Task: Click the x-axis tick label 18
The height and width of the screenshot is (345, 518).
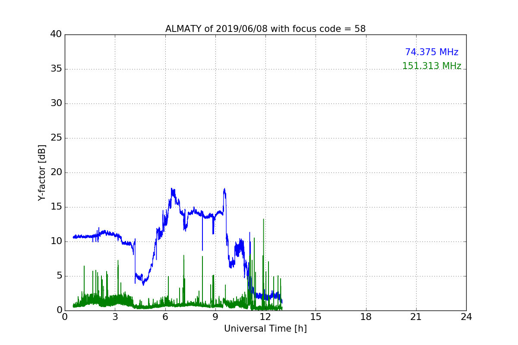Action: 366,317
